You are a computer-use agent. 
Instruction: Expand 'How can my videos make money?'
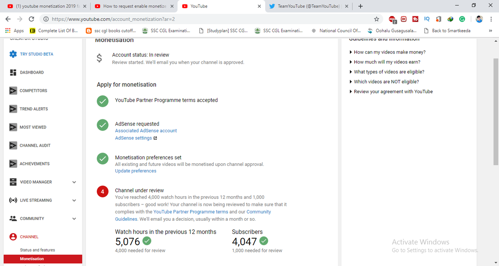[x=388, y=52]
